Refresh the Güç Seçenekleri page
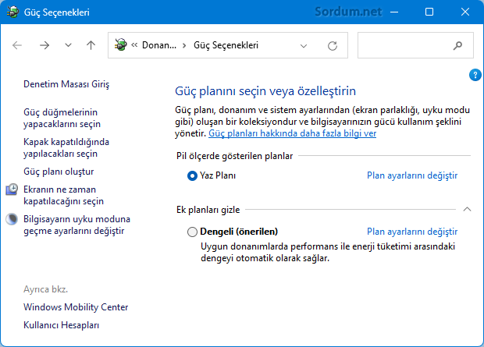 pyautogui.click(x=333, y=46)
